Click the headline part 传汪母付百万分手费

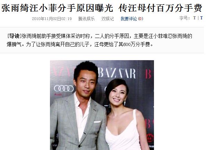[x=160, y=8]
